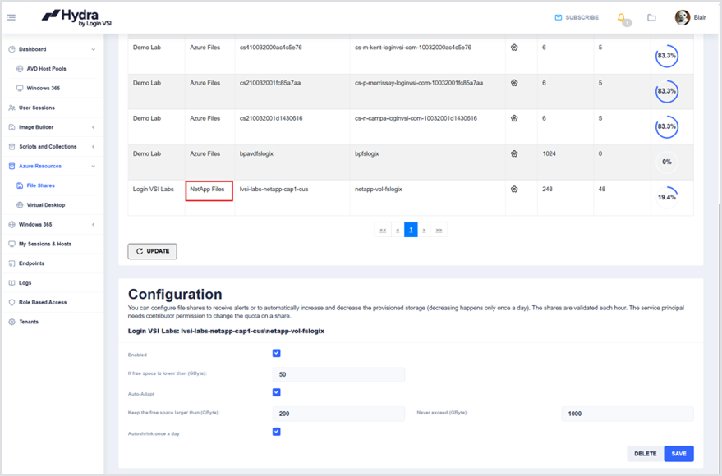722x476 pixels.
Task: Click Blair's user avatar
Action: 682,17
